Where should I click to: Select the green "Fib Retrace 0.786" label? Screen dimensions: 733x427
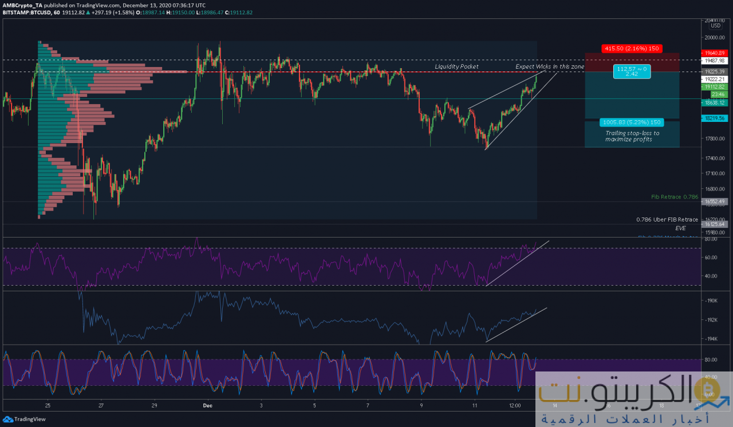(x=675, y=197)
